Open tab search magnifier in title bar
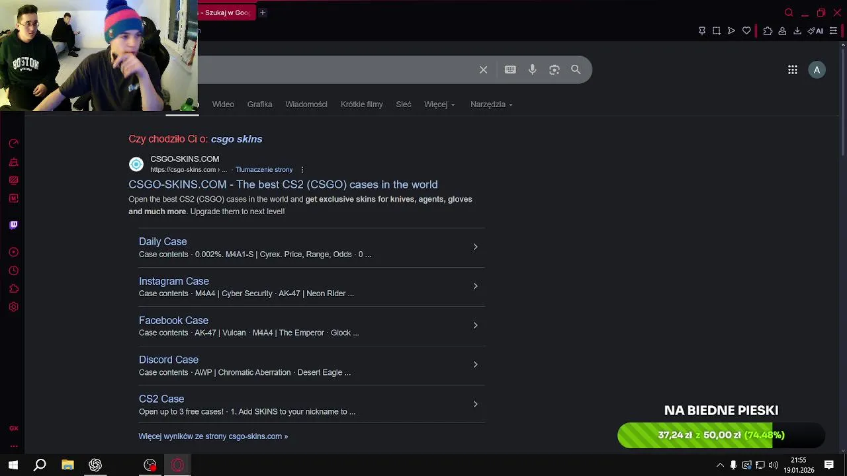 click(789, 13)
